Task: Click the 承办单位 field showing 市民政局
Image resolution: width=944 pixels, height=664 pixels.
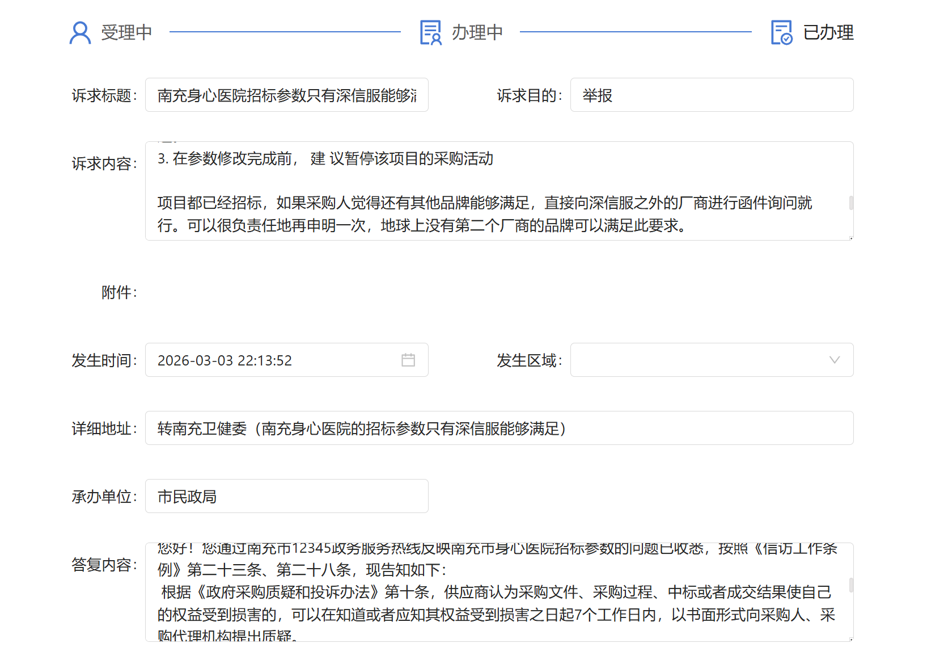Action: coord(286,497)
